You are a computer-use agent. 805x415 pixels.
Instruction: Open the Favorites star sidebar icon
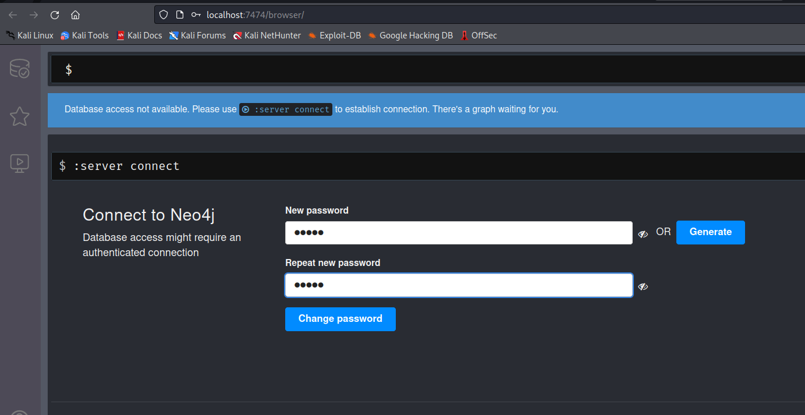[x=20, y=116]
